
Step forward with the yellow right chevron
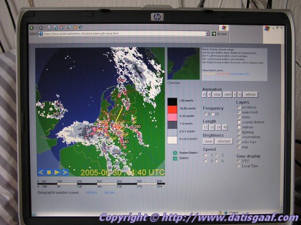pos(64,172)
